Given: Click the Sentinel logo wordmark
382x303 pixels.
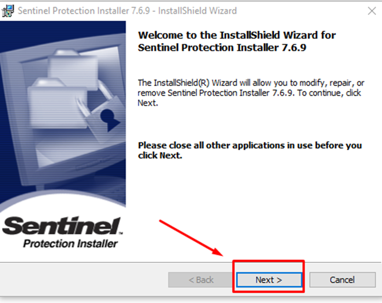Looking at the screenshot, I should (61, 226).
